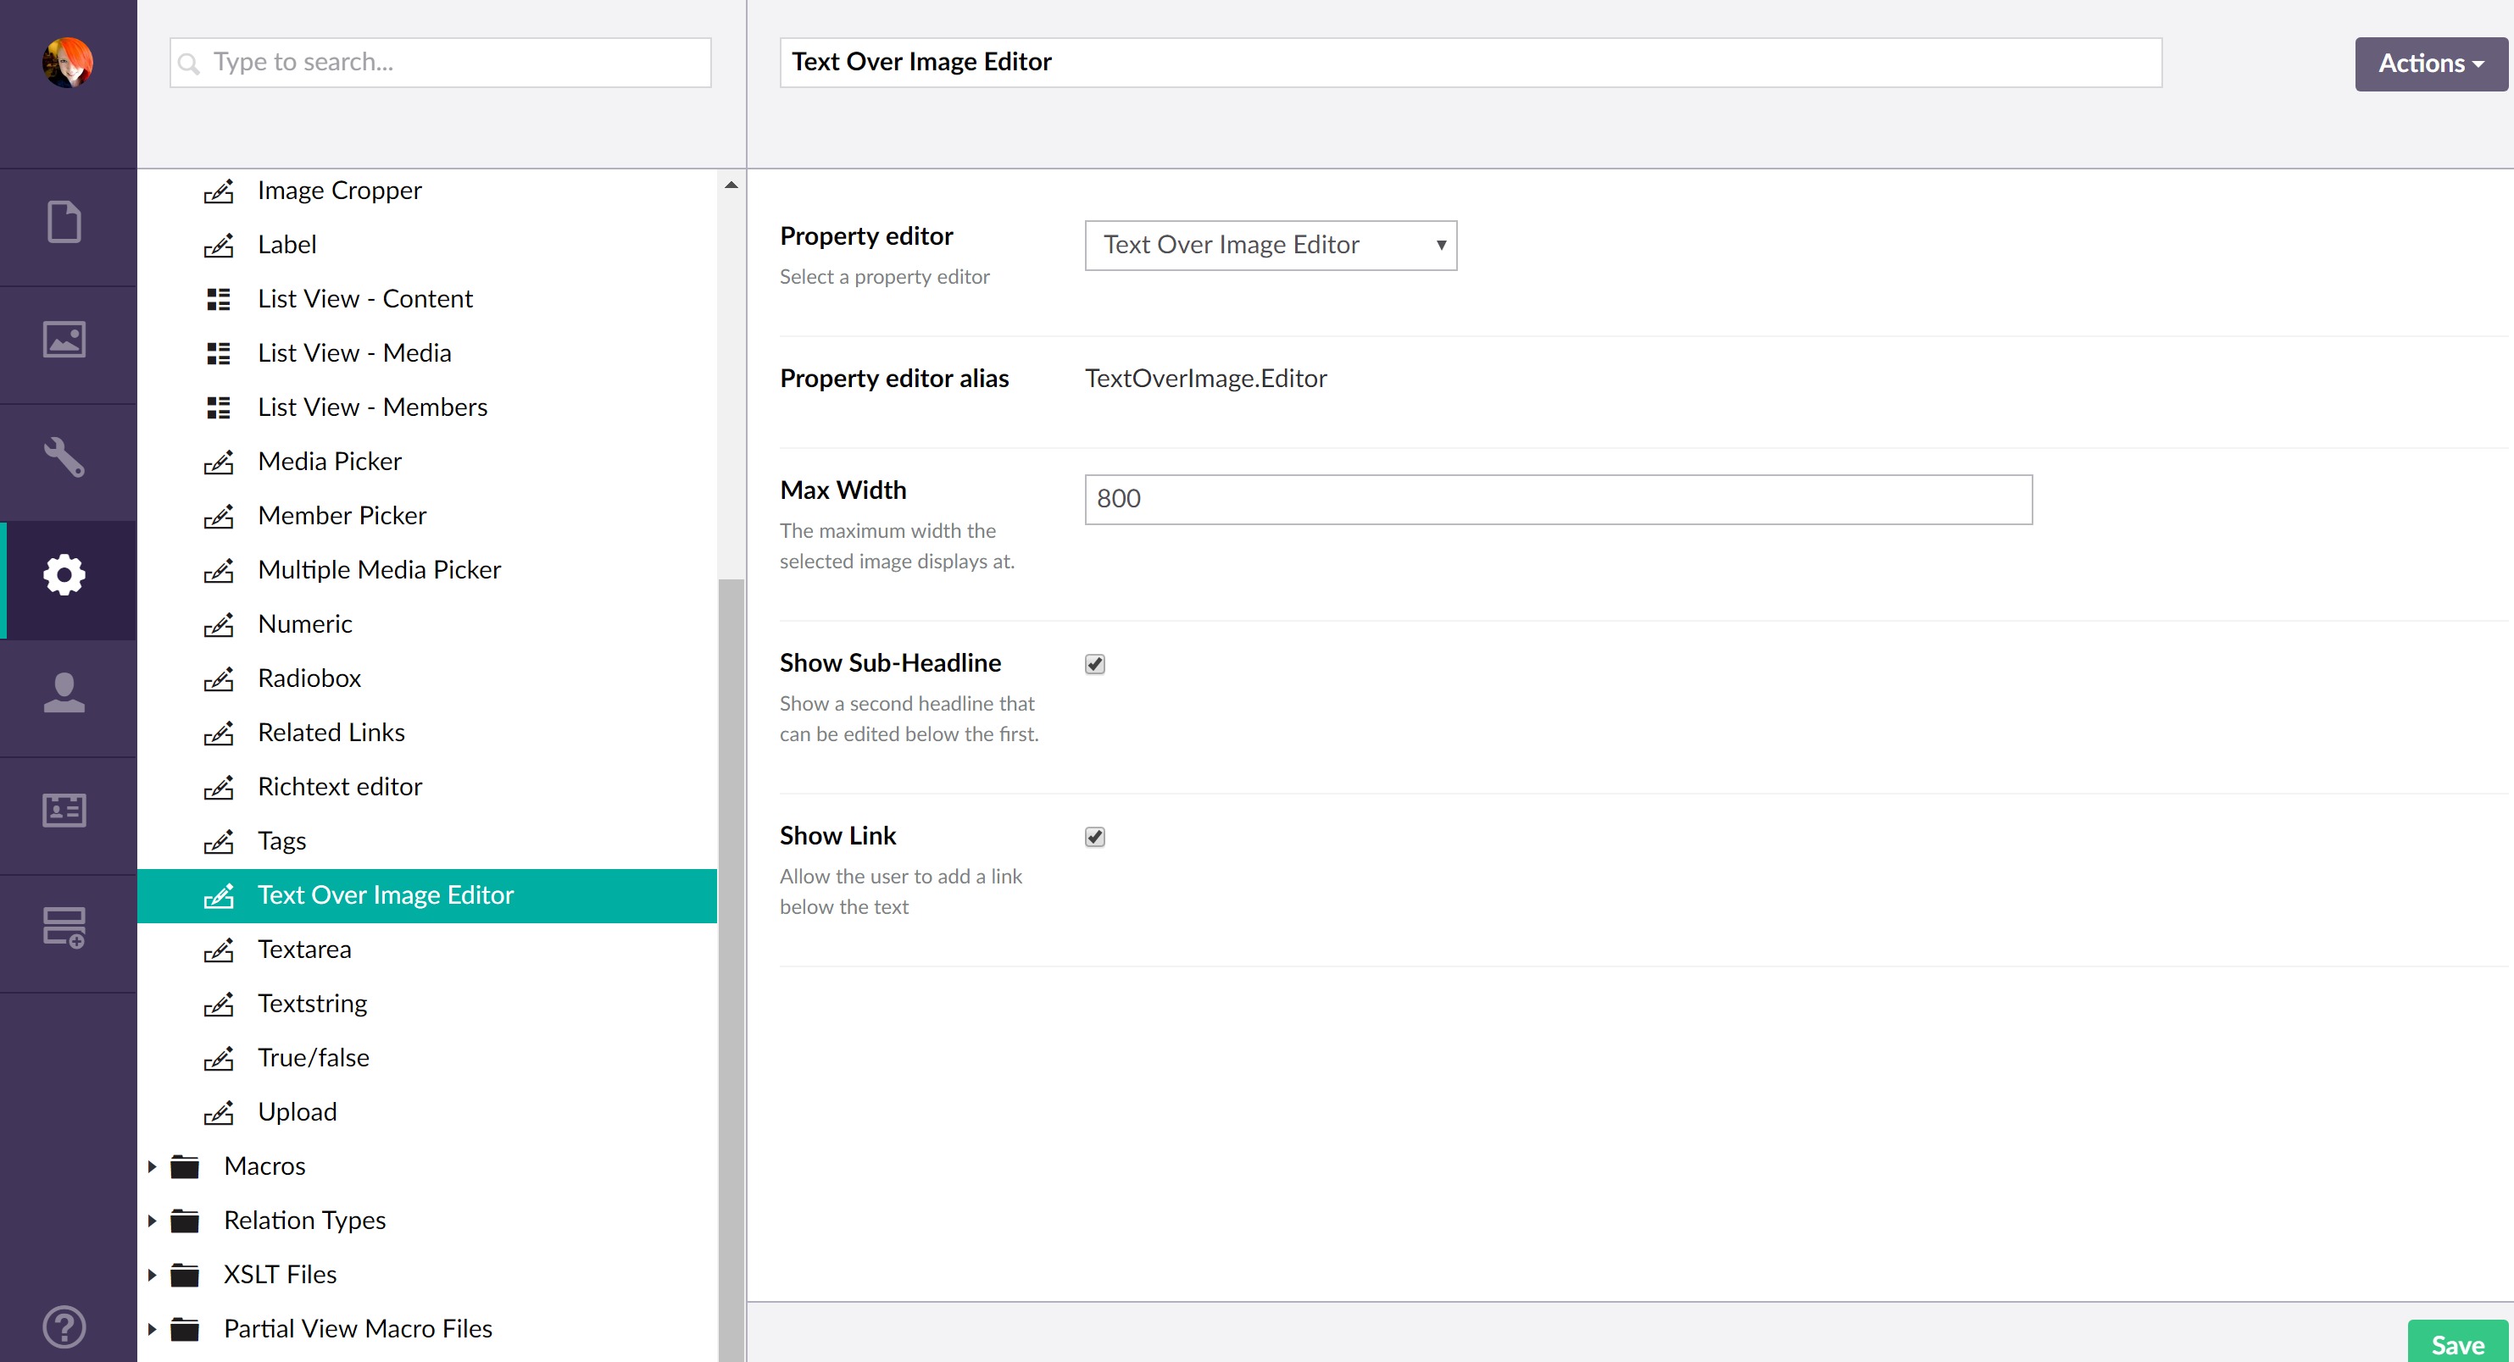The width and height of the screenshot is (2514, 1362).
Task: Select Related Links data type
Action: [x=331, y=732]
